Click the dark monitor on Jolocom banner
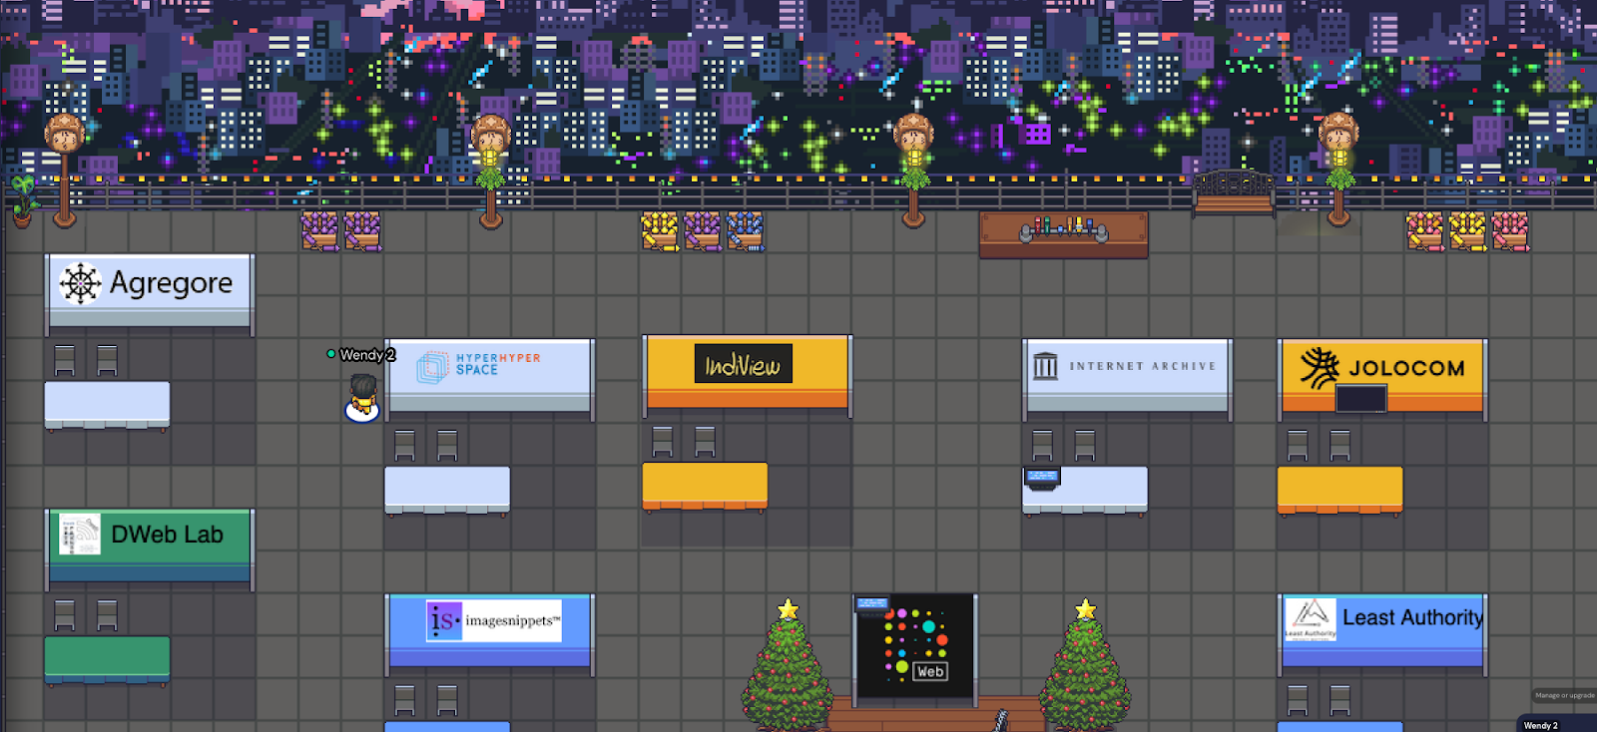Screen dimensions: 1597x732 click(1361, 399)
